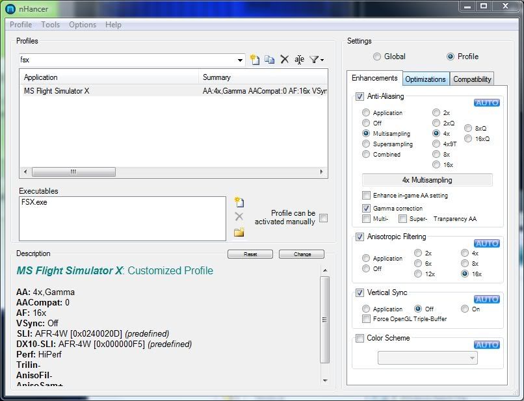Enable the Color Scheme checkbox
524x401 pixels.
pyautogui.click(x=360, y=338)
